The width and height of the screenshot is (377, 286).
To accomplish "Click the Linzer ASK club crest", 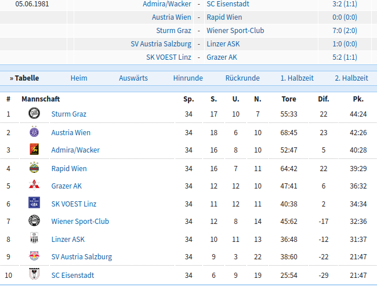I will [34, 238].
